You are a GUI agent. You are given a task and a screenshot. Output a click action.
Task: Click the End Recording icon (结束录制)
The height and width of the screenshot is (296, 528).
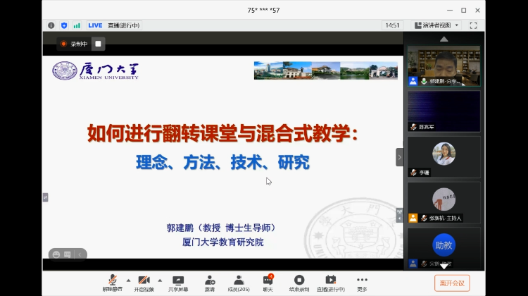tap(299, 280)
